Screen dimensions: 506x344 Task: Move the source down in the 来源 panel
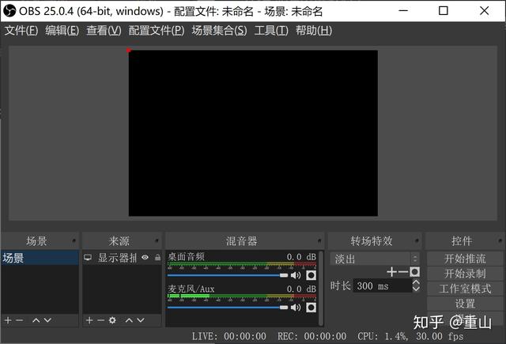pyautogui.click(x=141, y=320)
